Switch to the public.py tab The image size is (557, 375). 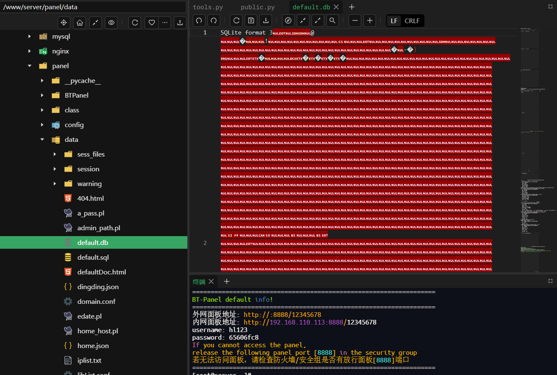tap(258, 7)
